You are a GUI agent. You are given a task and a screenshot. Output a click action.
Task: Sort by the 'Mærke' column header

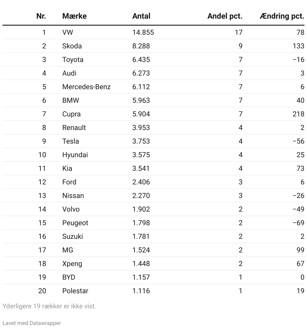74,16
